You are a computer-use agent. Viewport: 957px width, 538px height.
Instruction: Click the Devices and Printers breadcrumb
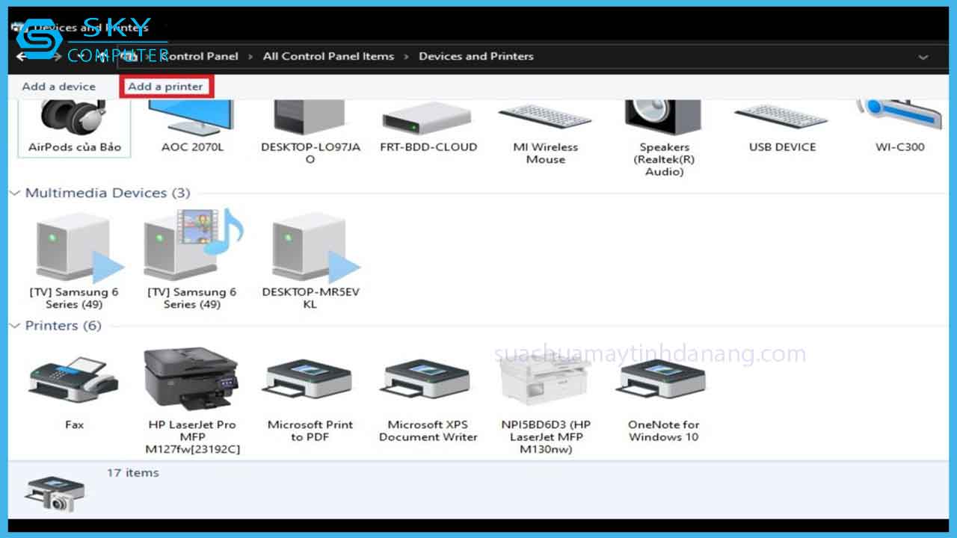pyautogui.click(x=476, y=56)
